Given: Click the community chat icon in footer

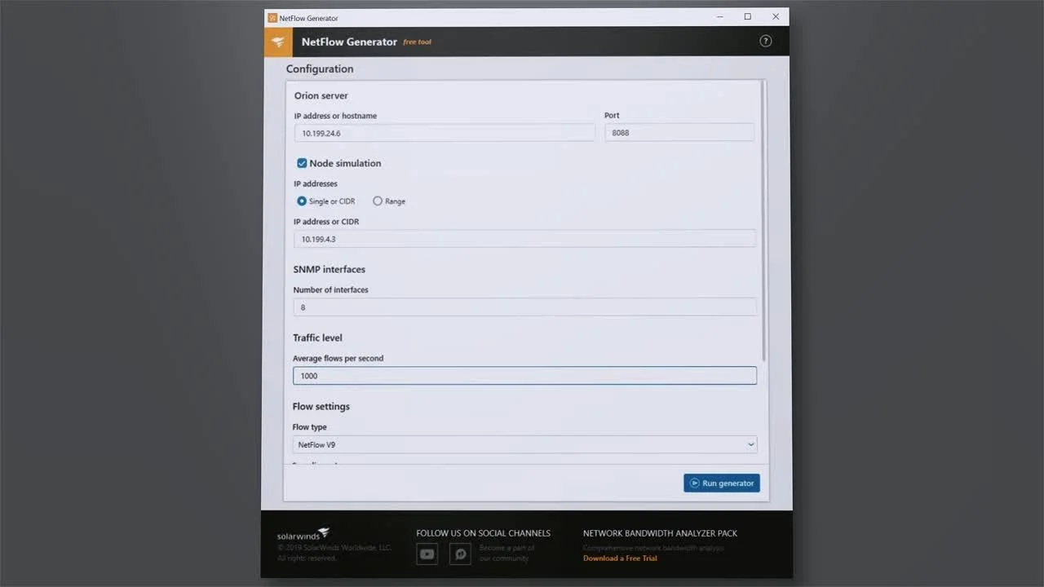Looking at the screenshot, I should click(x=460, y=554).
